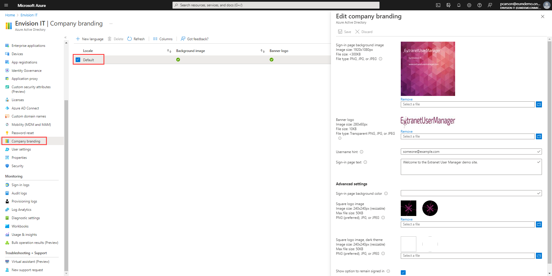Open Password reset in sidebar
This screenshot has height=276, width=552.
click(22, 133)
